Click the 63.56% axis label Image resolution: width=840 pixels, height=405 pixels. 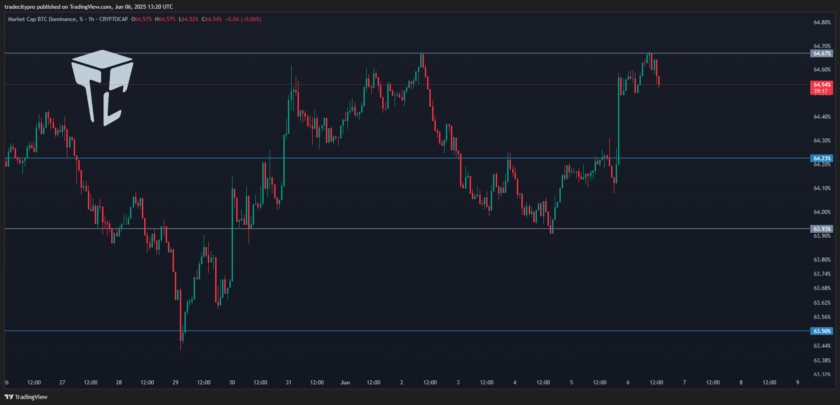click(x=822, y=317)
